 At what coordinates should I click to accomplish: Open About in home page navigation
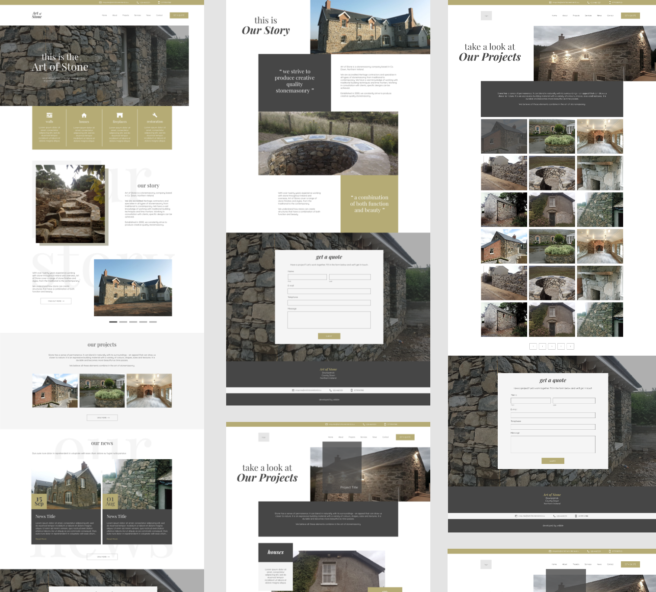pos(115,15)
